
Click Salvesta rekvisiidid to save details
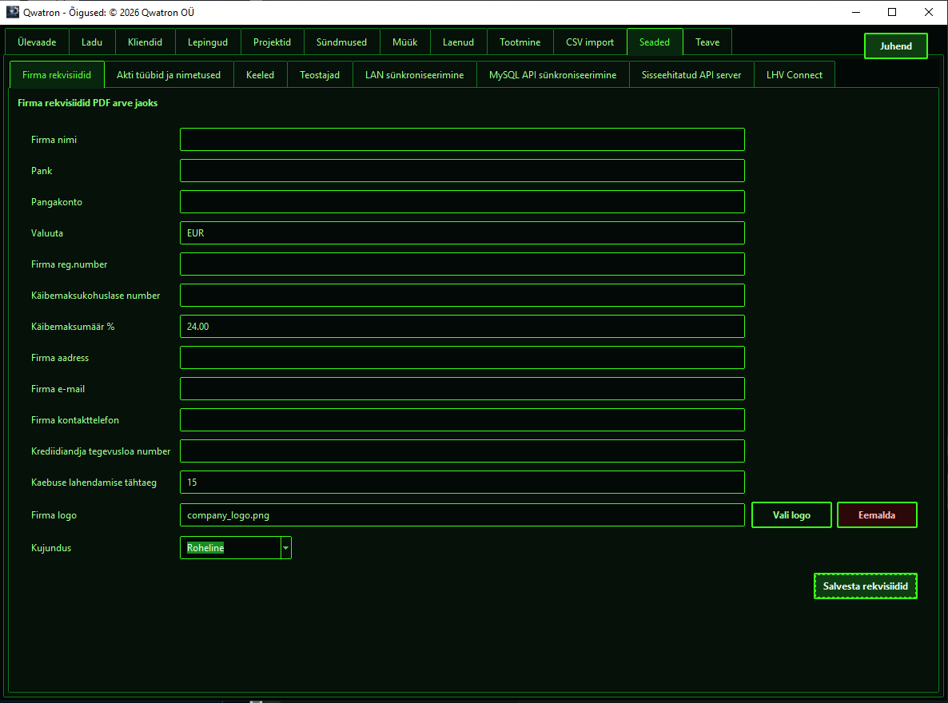865,586
